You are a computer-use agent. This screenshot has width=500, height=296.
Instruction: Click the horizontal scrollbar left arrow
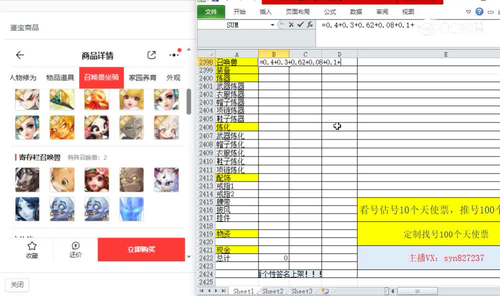(393, 291)
